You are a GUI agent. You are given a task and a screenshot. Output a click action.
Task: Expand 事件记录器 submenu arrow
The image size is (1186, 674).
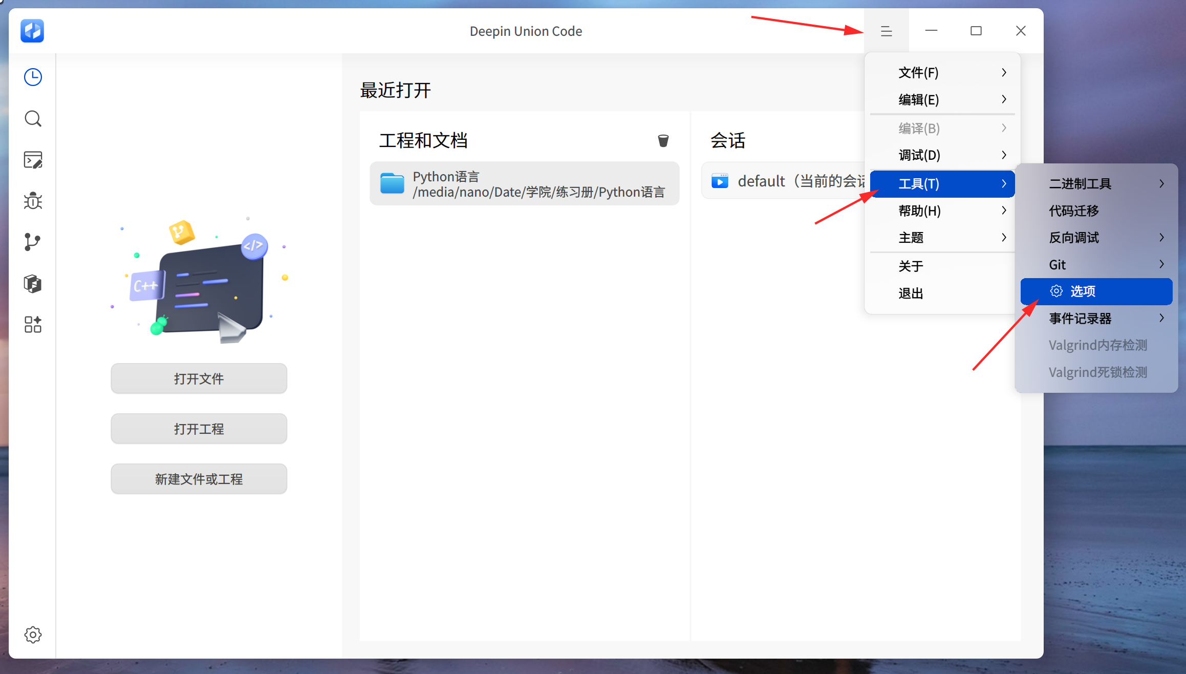point(1161,318)
